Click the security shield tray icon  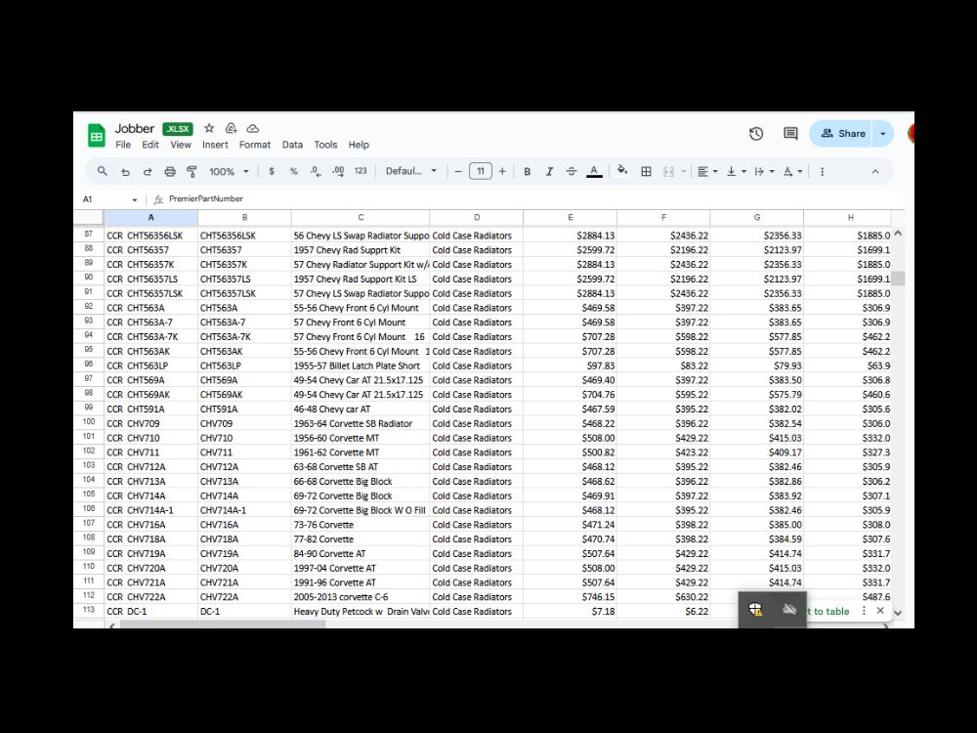(x=755, y=609)
